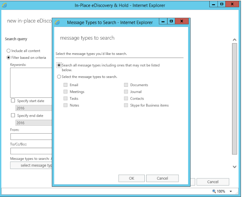Check the Skype for Business items box
The height and width of the screenshot is (197, 242).
pyautogui.click(x=126, y=106)
